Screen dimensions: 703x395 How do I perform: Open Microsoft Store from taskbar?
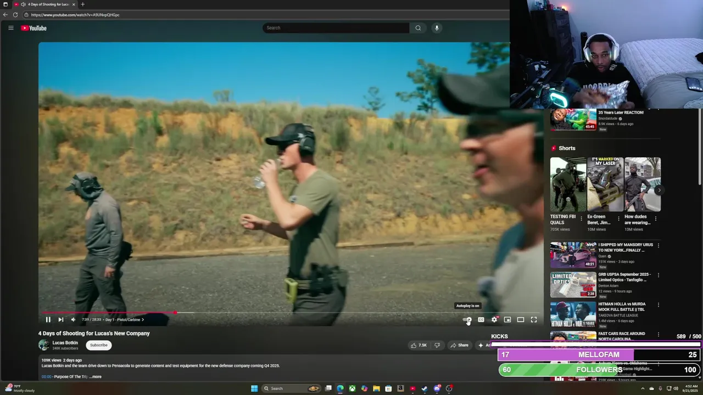pos(388,388)
